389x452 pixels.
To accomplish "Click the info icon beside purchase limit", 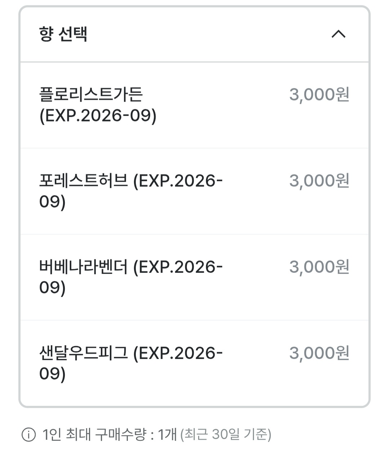I will coord(29,434).
